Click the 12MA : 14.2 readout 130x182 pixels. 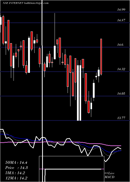(x=16, y=178)
